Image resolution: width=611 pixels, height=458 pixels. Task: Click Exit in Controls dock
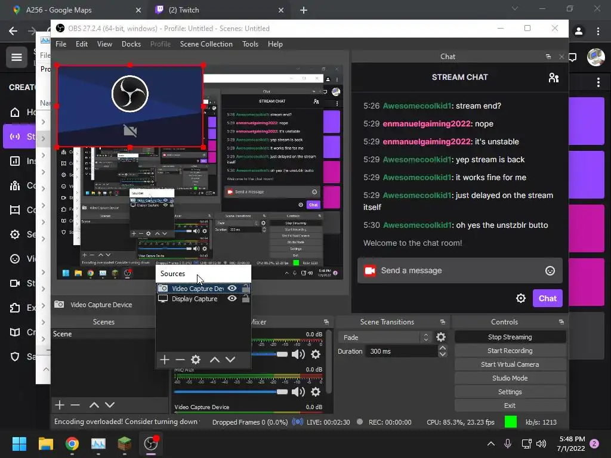click(x=510, y=406)
